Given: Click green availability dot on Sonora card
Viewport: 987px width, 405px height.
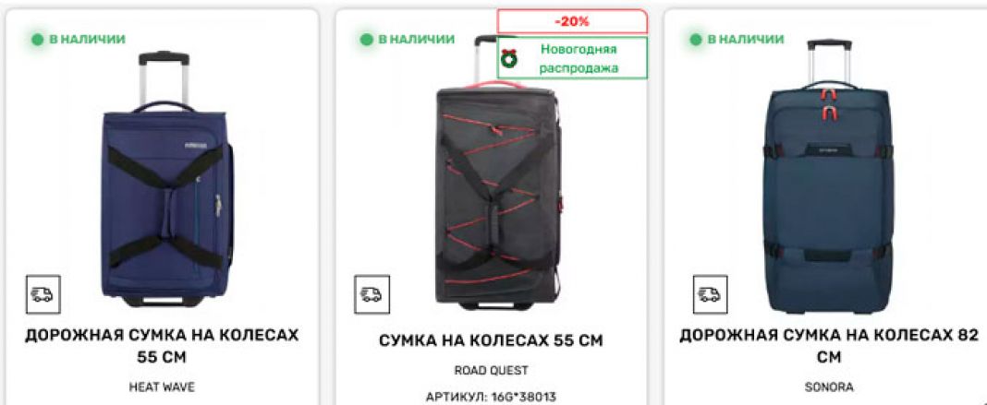Looking at the screenshot, I should (x=696, y=40).
